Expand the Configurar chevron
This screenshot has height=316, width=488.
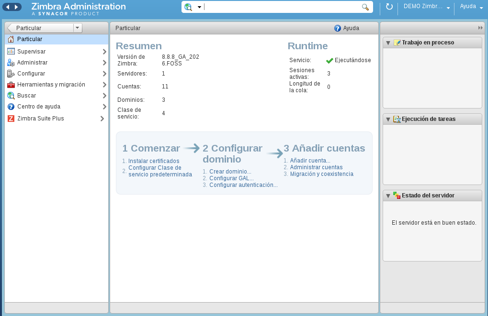[104, 74]
